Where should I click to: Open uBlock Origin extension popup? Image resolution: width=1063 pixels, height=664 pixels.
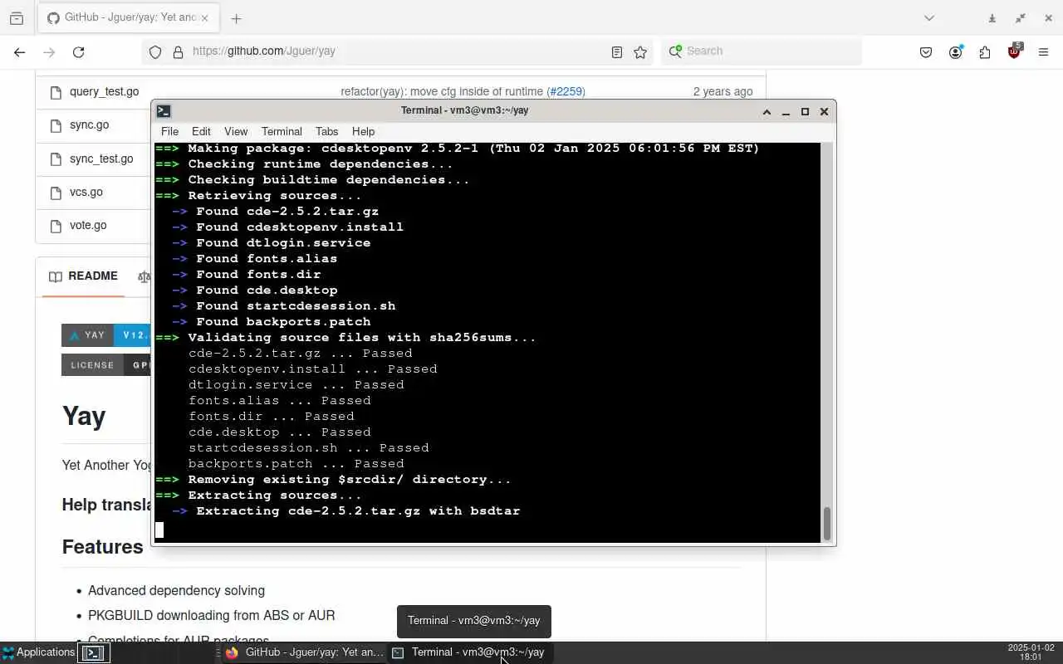[x=1014, y=51]
